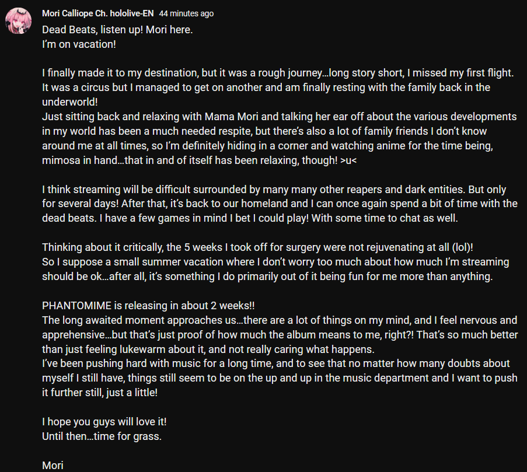Image resolution: width=527 pixels, height=472 pixels.
Task: Select the 'I'm on vacation!' line
Action: 79,44
